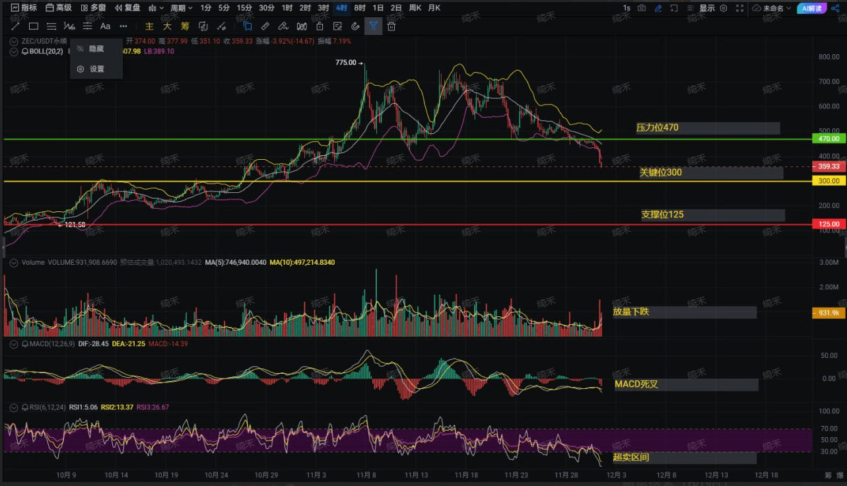The height and width of the screenshot is (486, 847).
Task: Open the 指标 indicators button
Action: click(24, 8)
